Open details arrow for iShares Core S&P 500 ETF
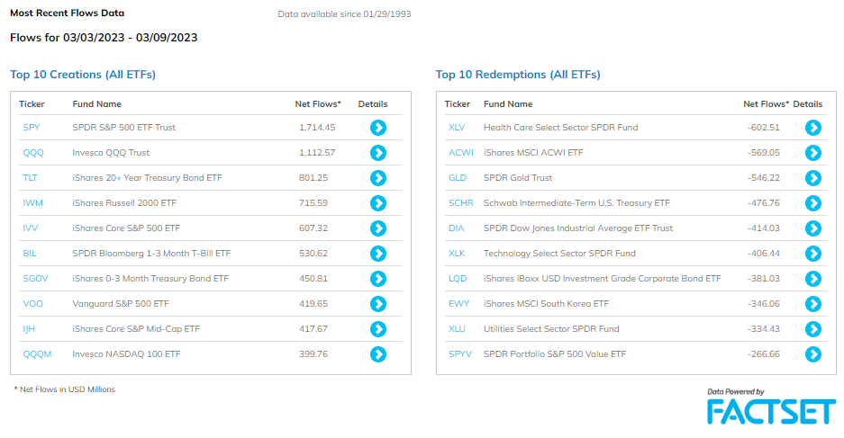Screen dimensions: 844x438 (377, 228)
